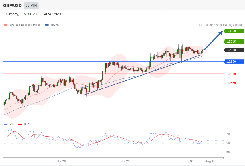Click the blue RSI legend swatch
This screenshot has width=245, height=166.
(x=6, y=124)
